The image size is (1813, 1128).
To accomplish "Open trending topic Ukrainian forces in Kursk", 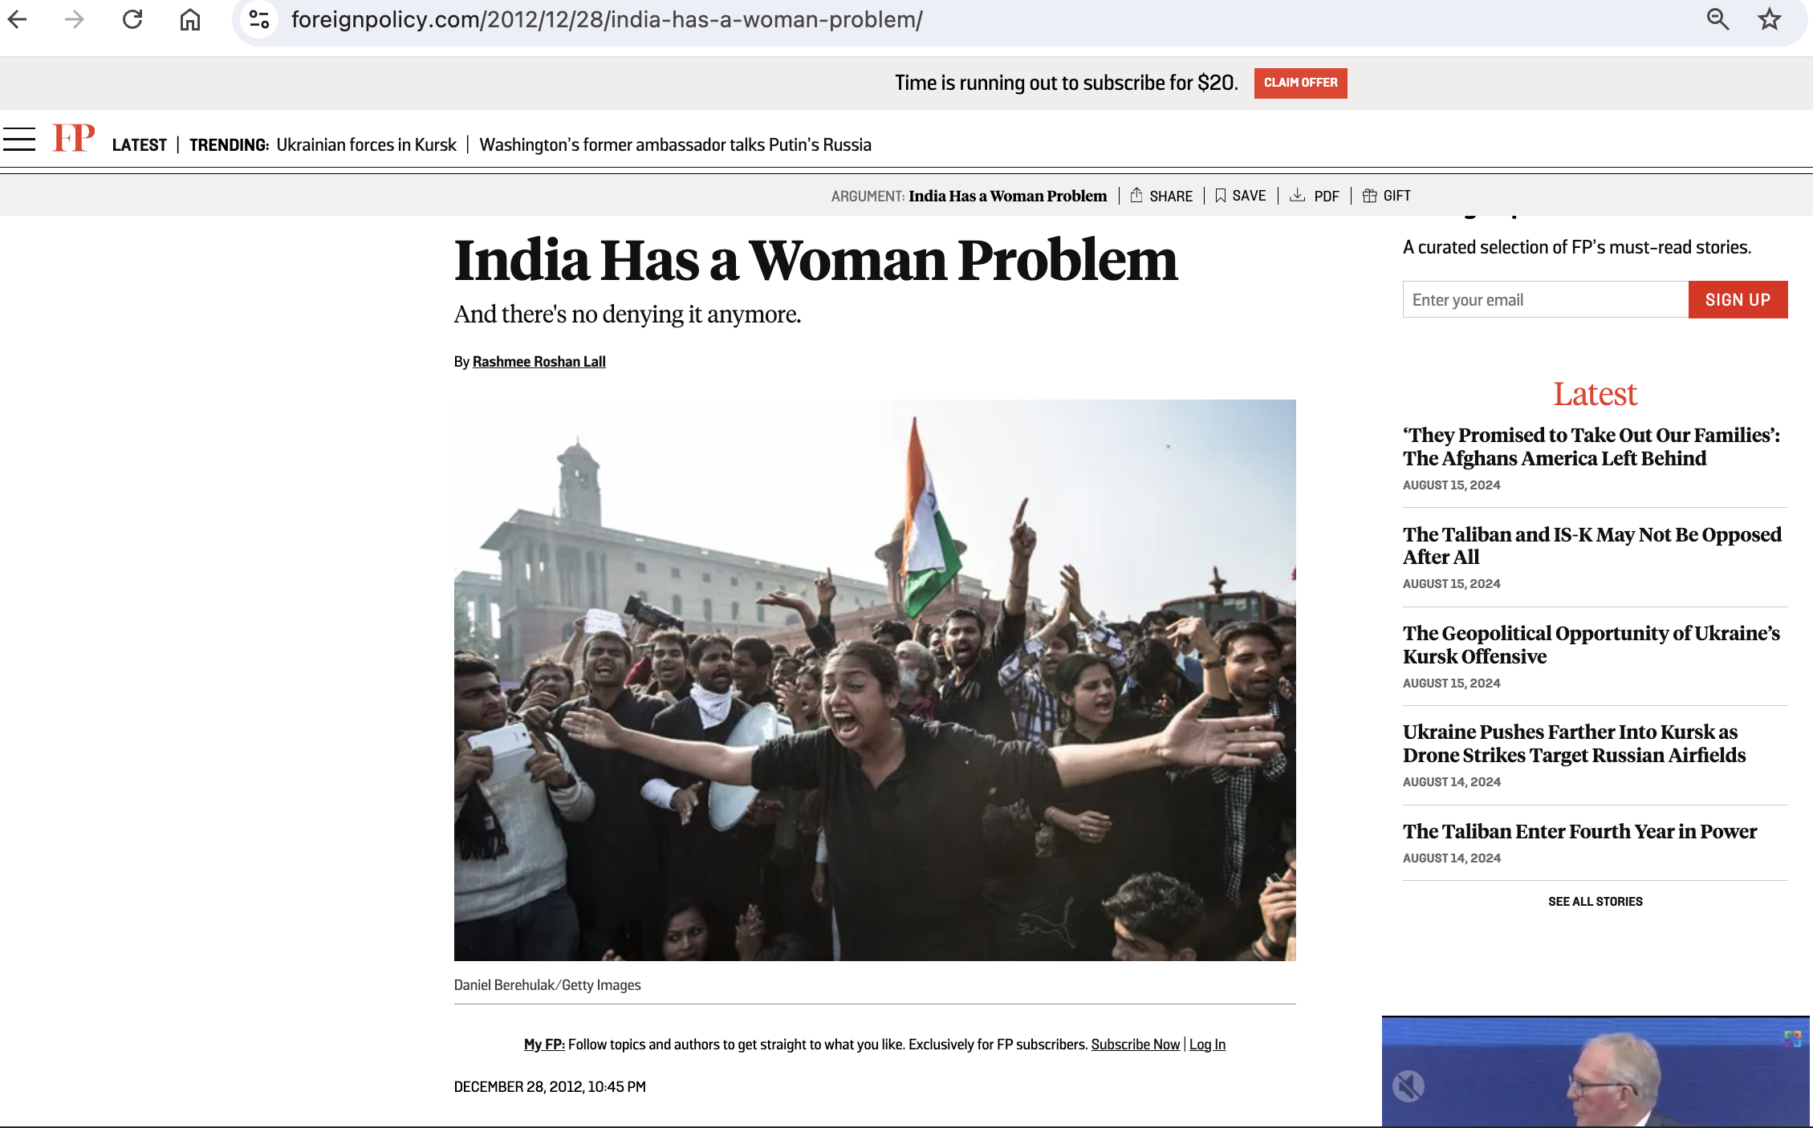I will [x=366, y=145].
